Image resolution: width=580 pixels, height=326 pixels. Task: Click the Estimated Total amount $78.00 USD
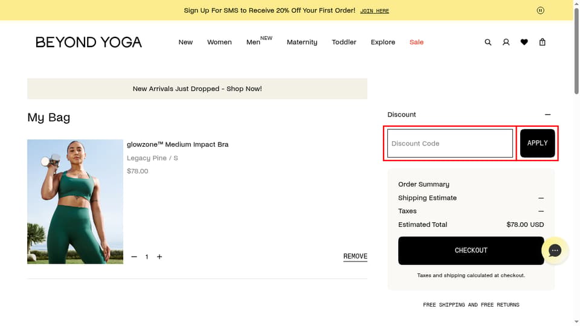tap(525, 225)
